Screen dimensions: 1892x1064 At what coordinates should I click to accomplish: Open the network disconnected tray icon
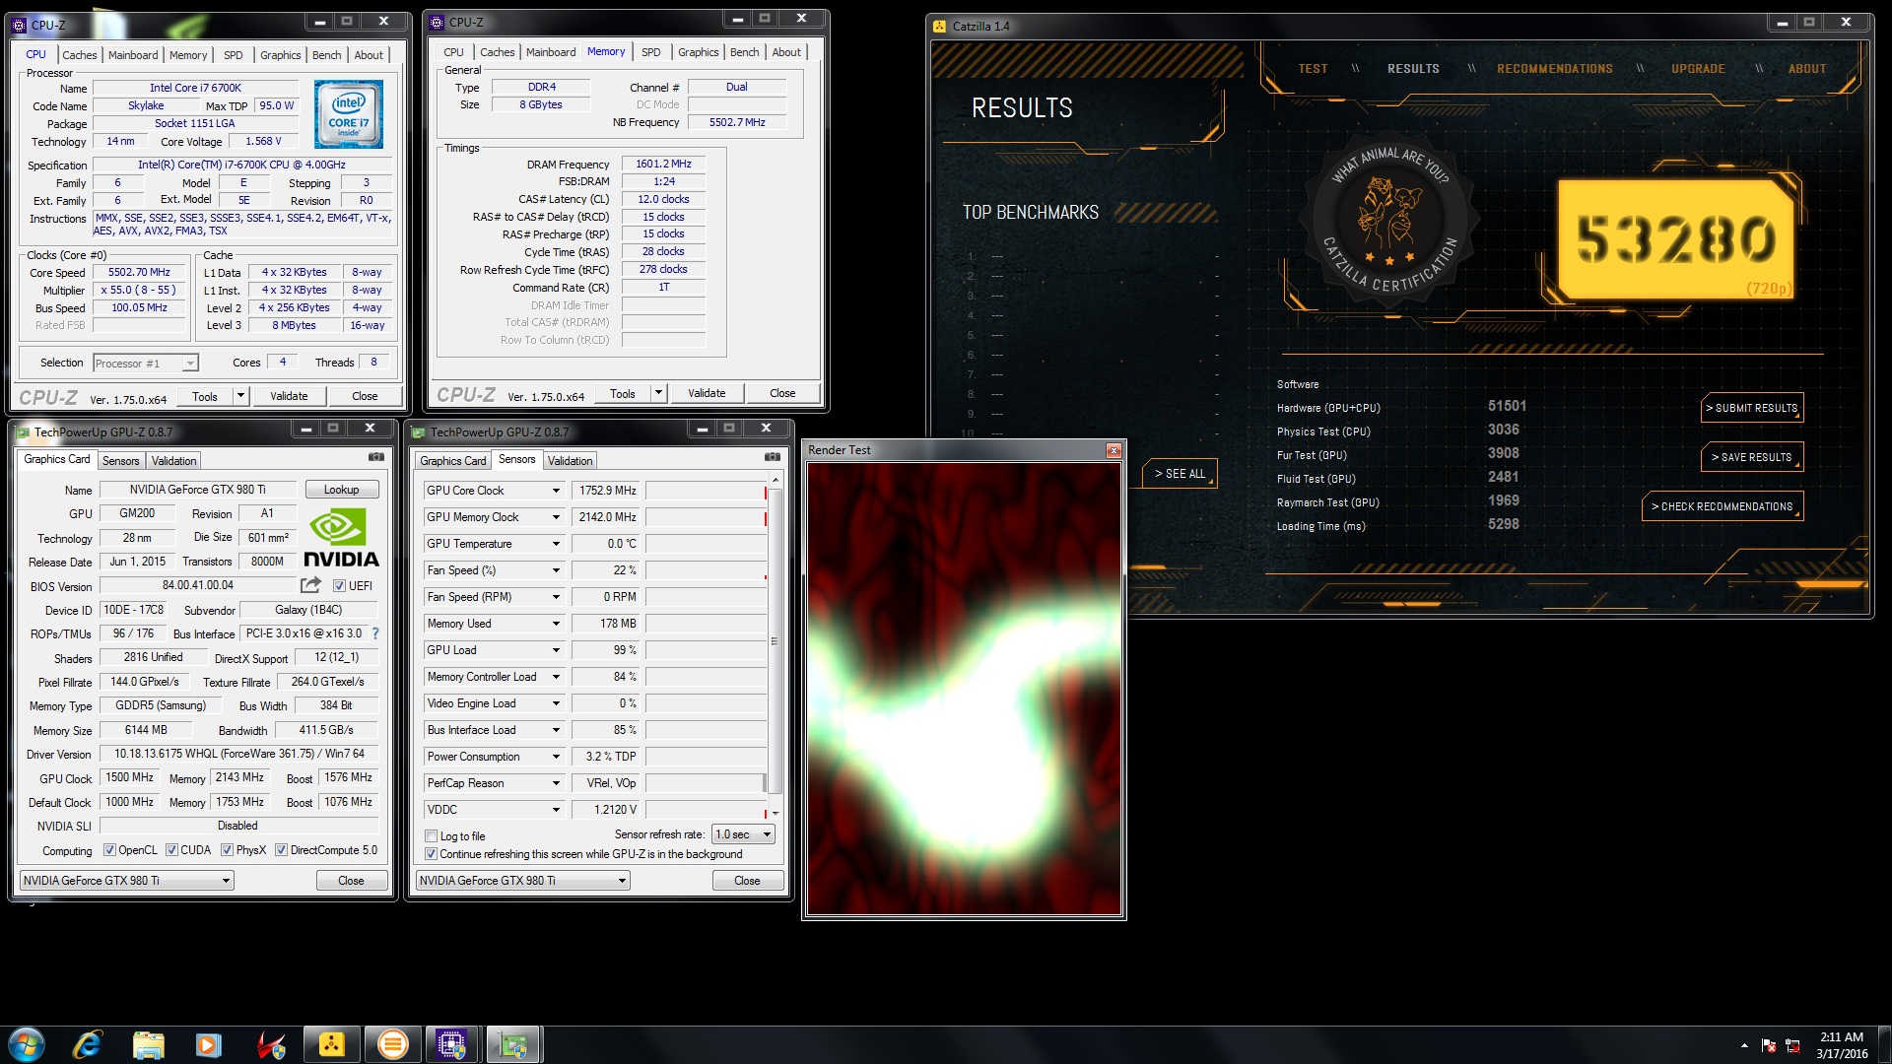[1792, 1045]
